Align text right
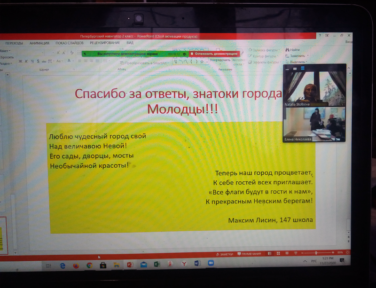 point(91,61)
